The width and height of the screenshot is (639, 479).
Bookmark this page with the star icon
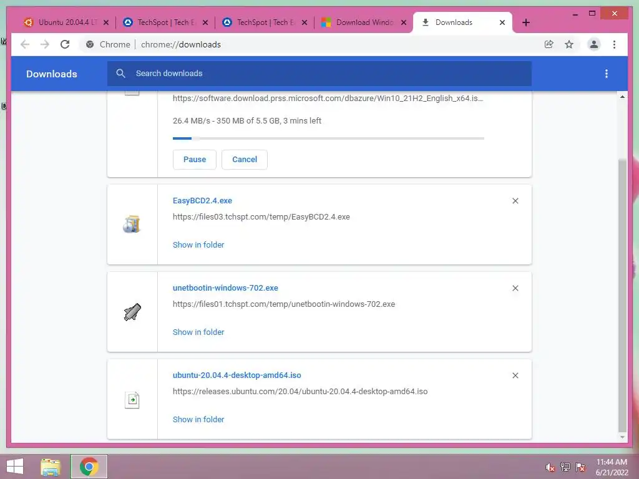569,44
